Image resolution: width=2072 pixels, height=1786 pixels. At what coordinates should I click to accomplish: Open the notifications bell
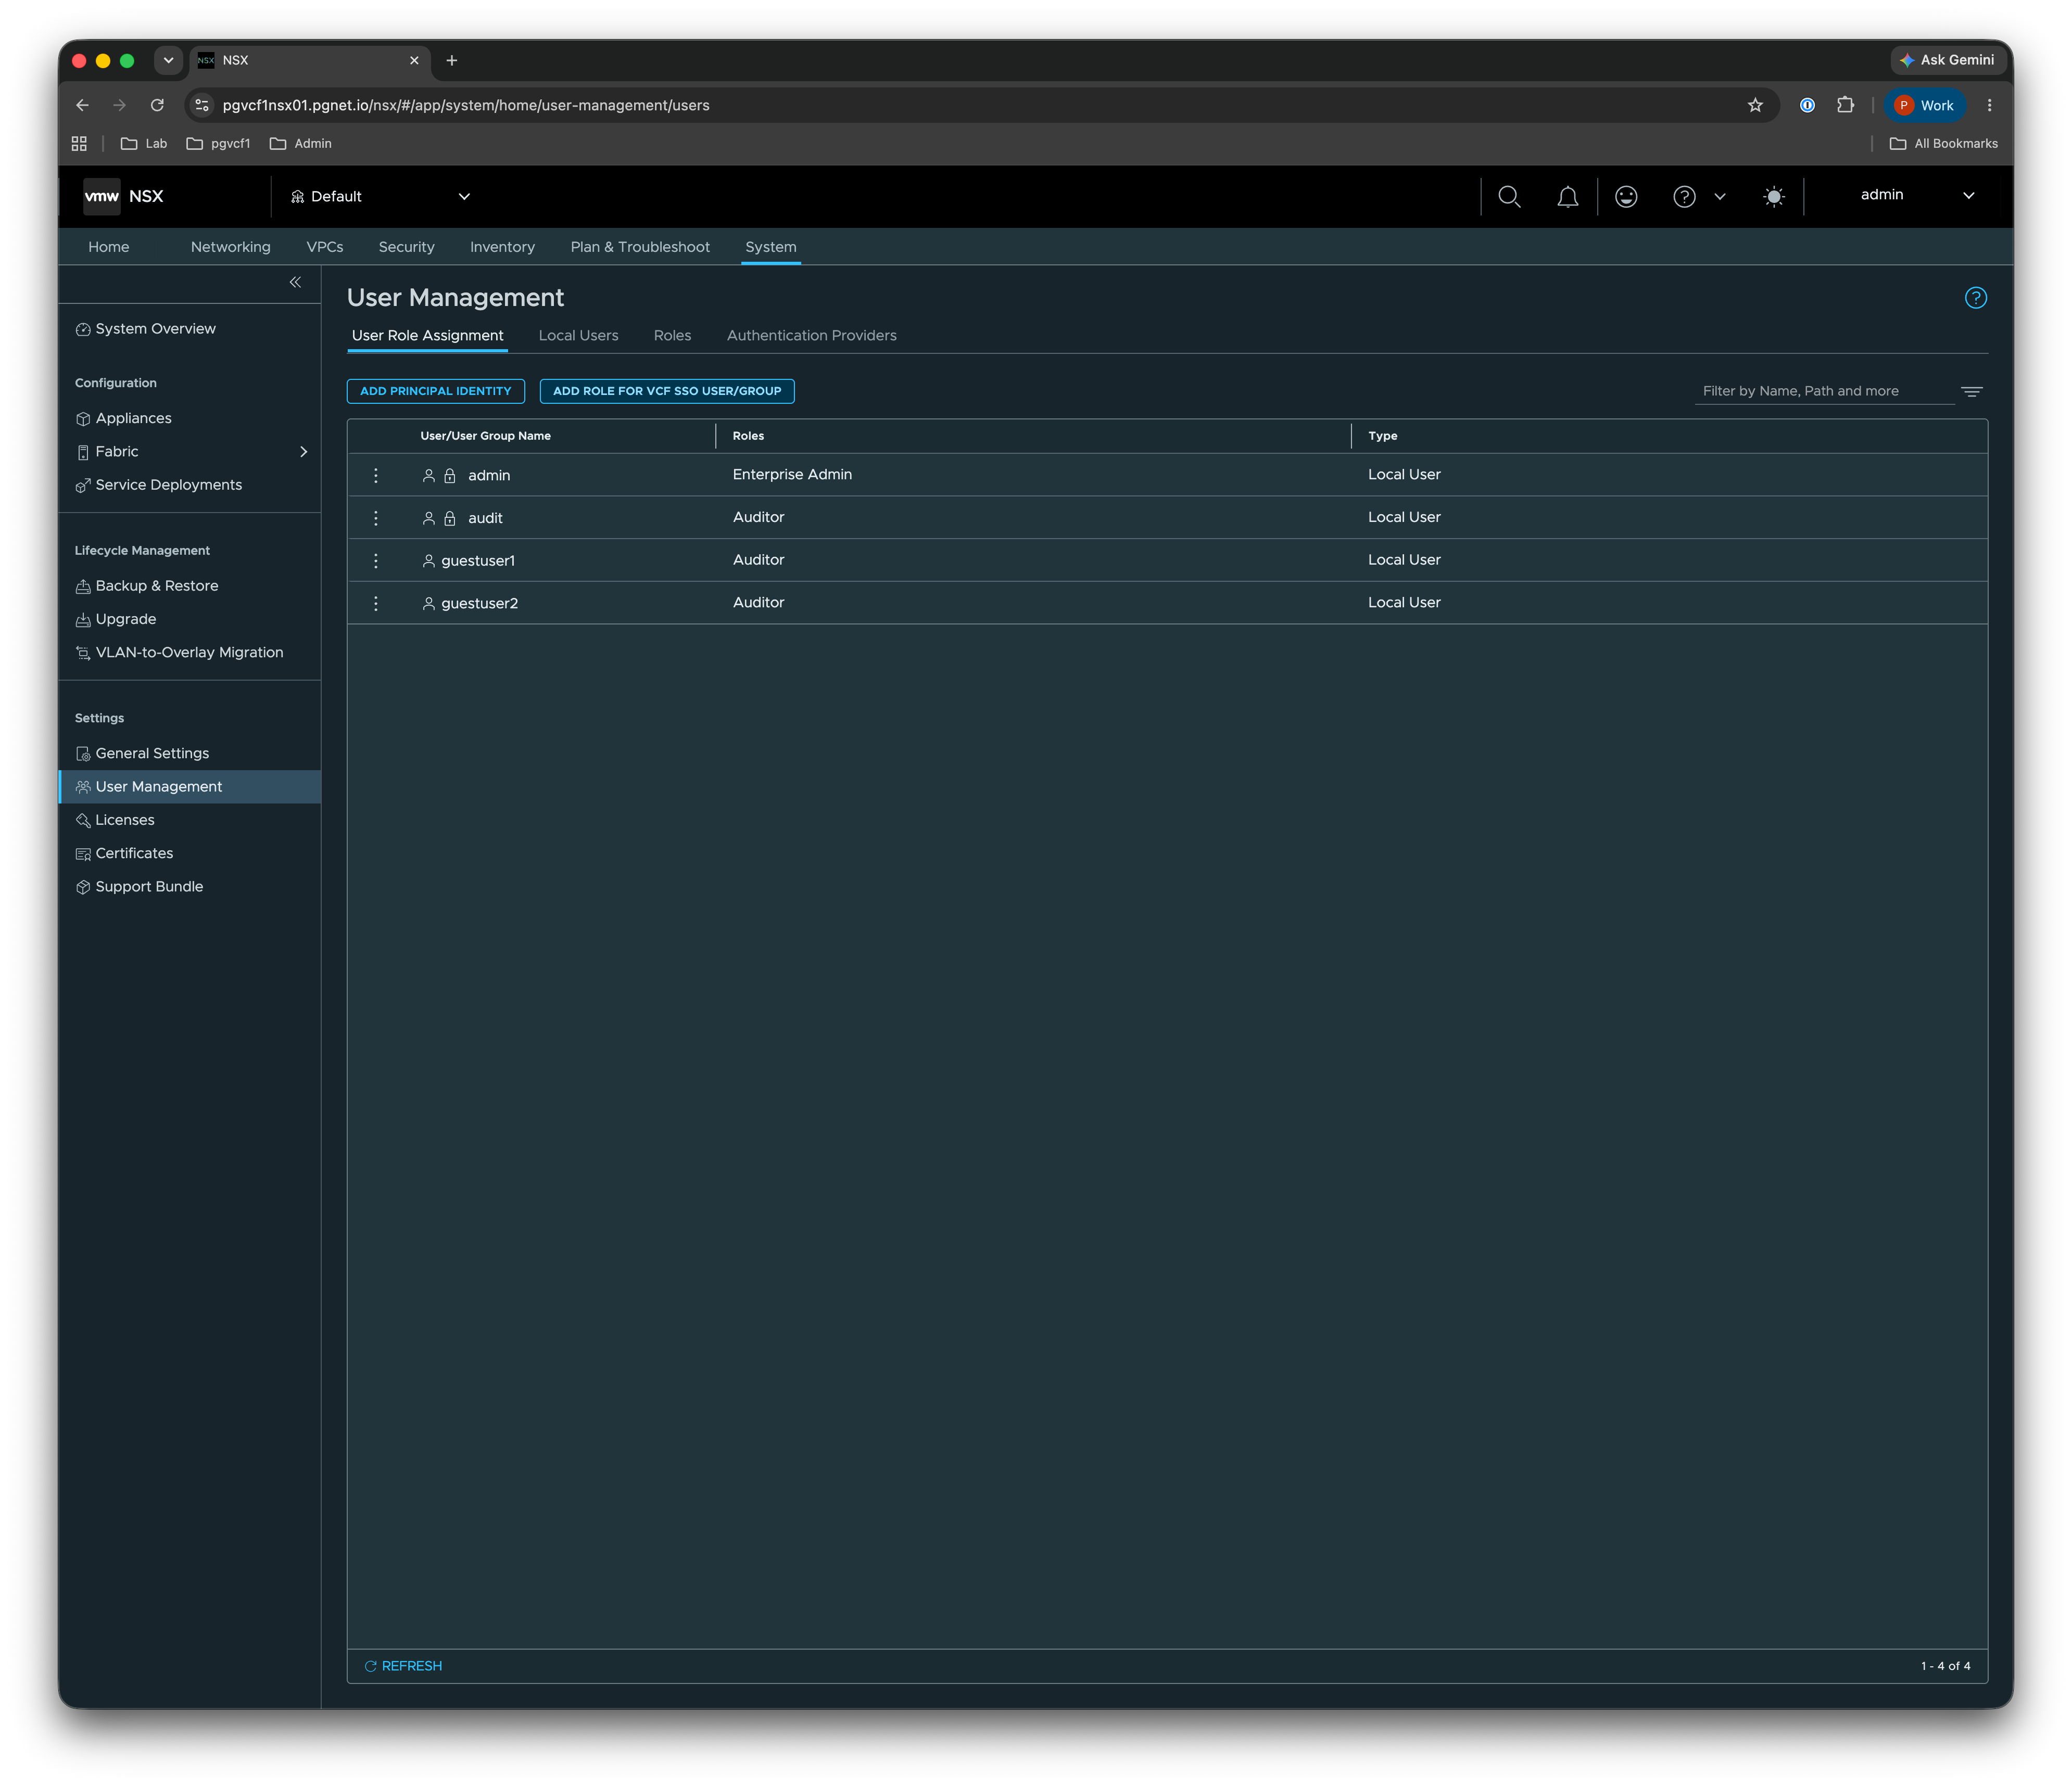click(x=1567, y=197)
